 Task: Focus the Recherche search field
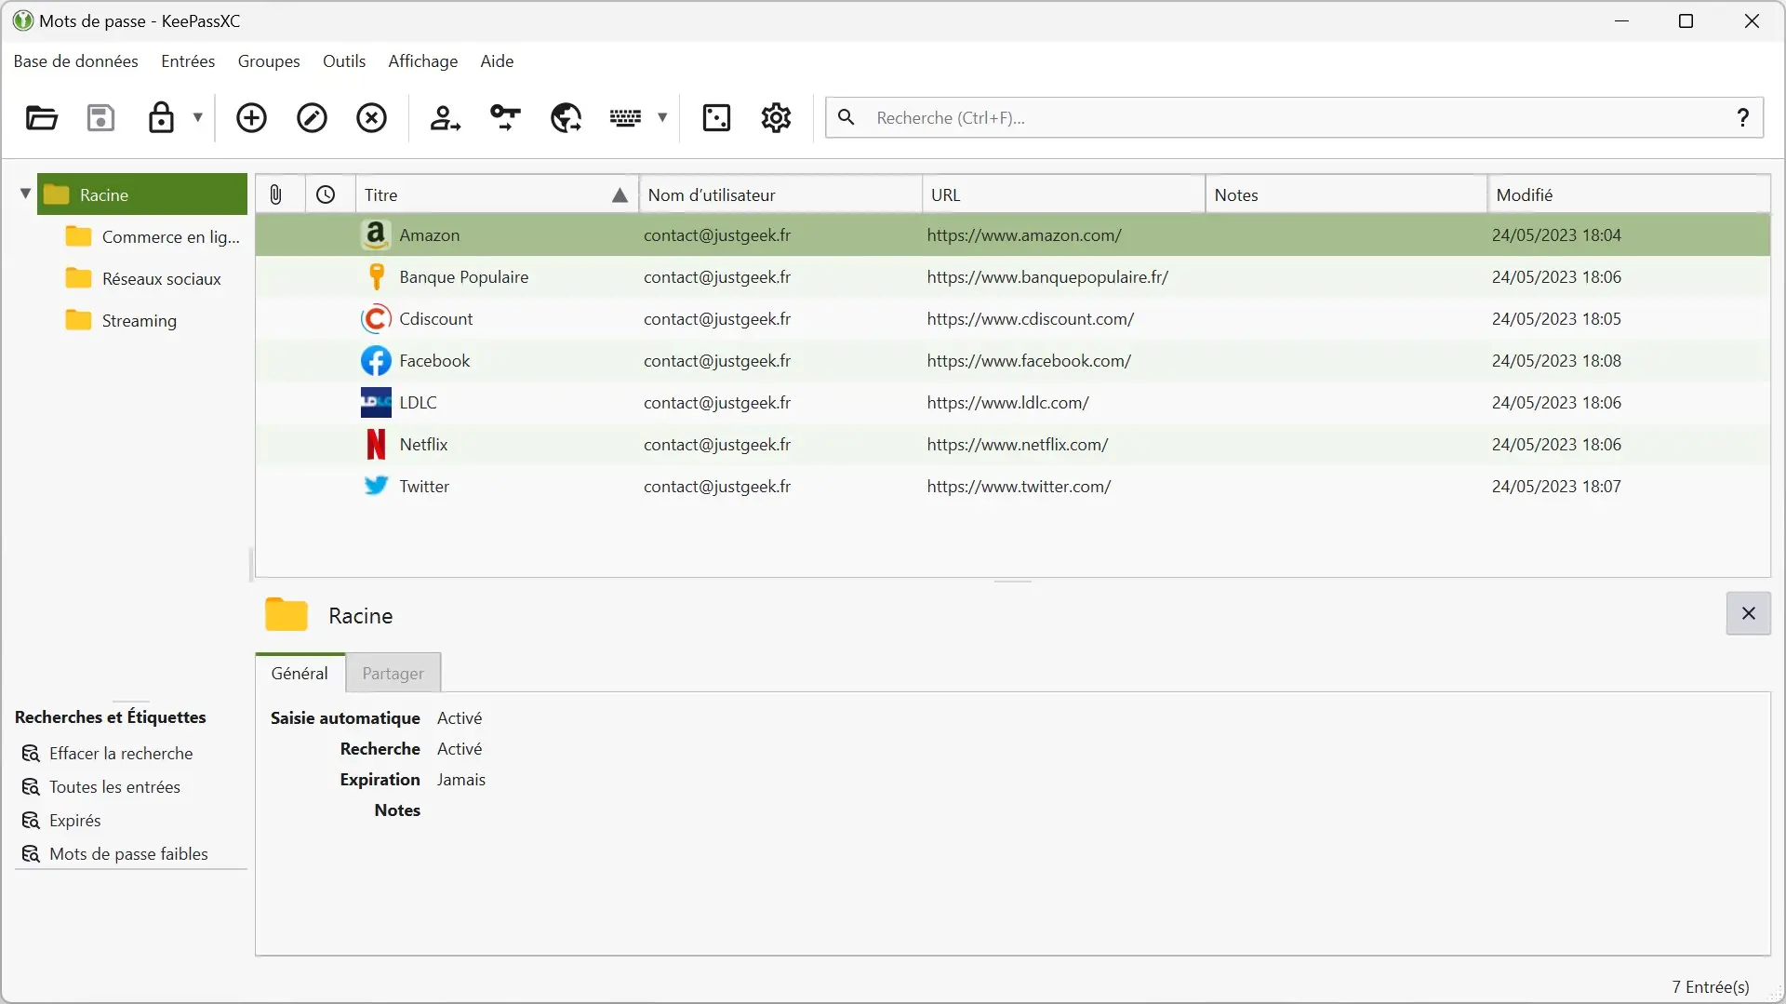click(x=1293, y=118)
